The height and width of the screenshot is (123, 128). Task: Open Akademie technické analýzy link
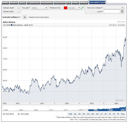(39, 17)
